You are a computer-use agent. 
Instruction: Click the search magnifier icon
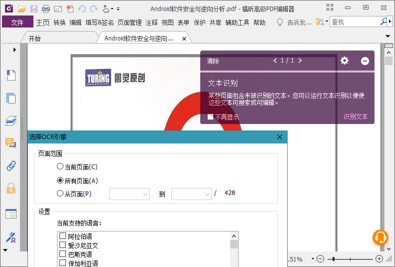tap(384, 21)
